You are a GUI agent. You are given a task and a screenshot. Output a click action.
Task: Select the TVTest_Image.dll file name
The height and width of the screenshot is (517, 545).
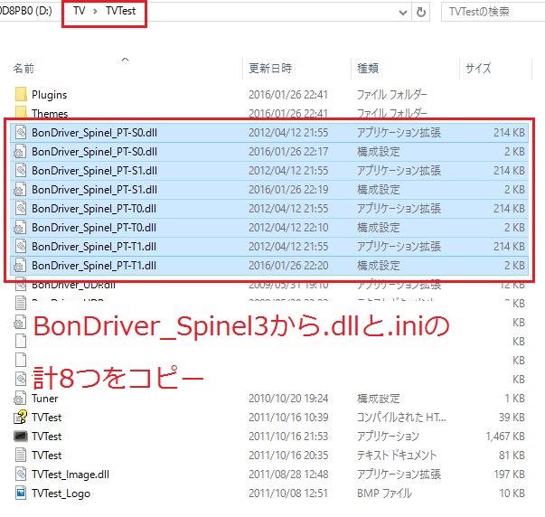[x=70, y=475]
